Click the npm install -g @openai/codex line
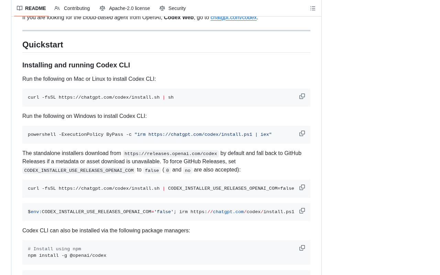The image size is (440, 275). [x=67, y=256]
